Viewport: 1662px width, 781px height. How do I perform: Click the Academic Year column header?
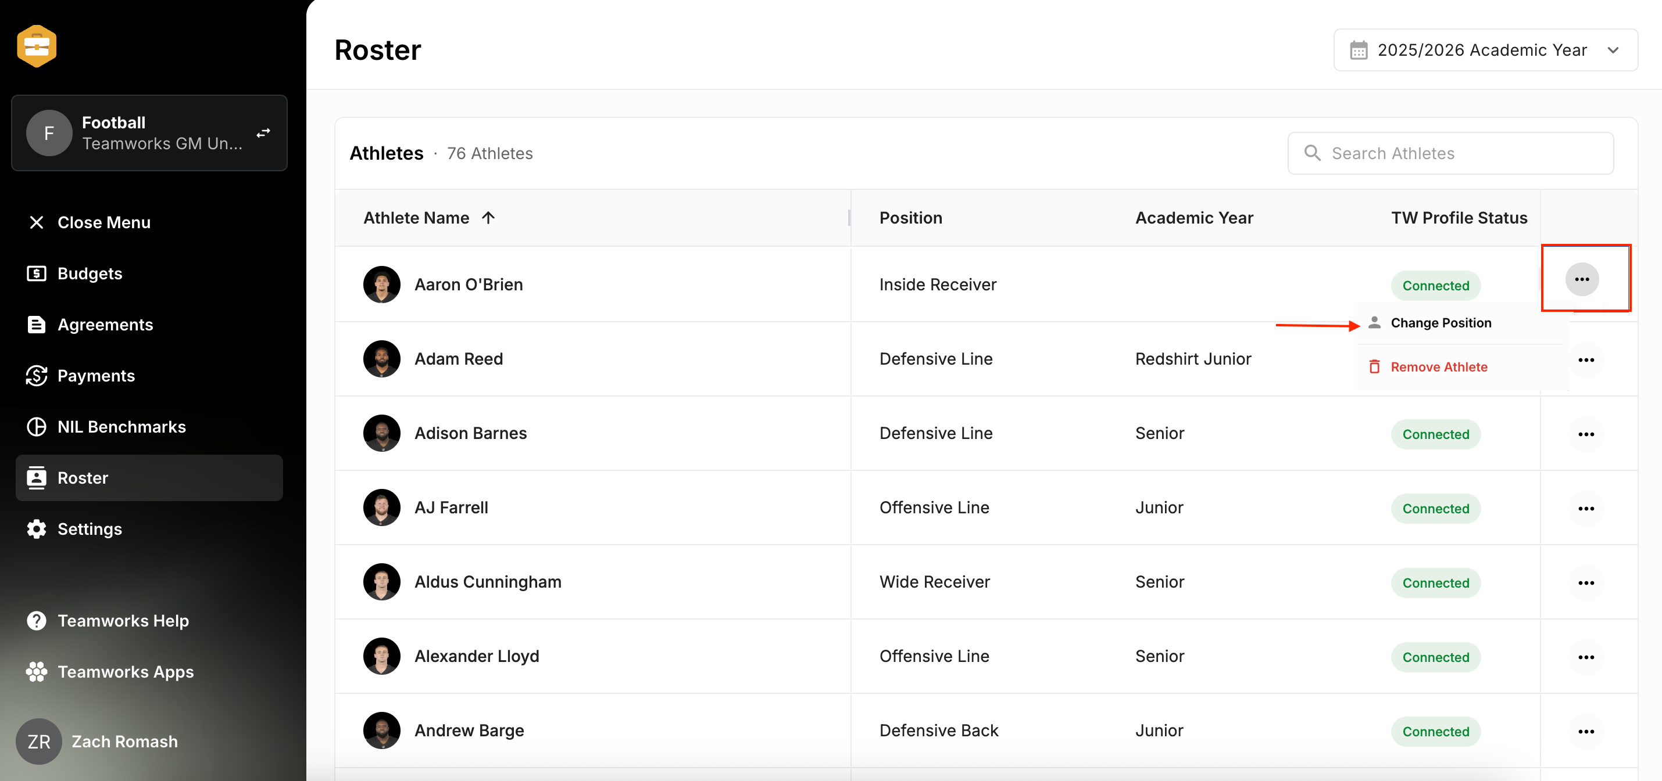[x=1193, y=218]
